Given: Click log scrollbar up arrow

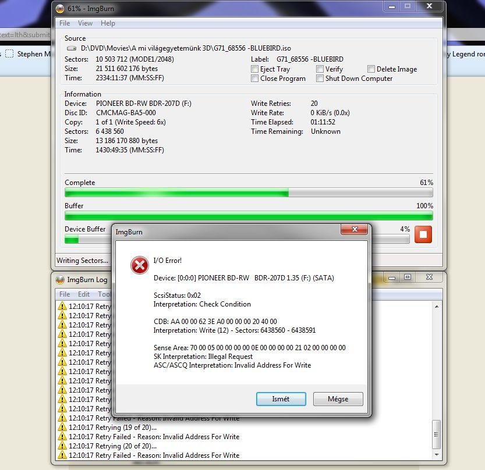Looking at the screenshot, I should (x=437, y=307).
